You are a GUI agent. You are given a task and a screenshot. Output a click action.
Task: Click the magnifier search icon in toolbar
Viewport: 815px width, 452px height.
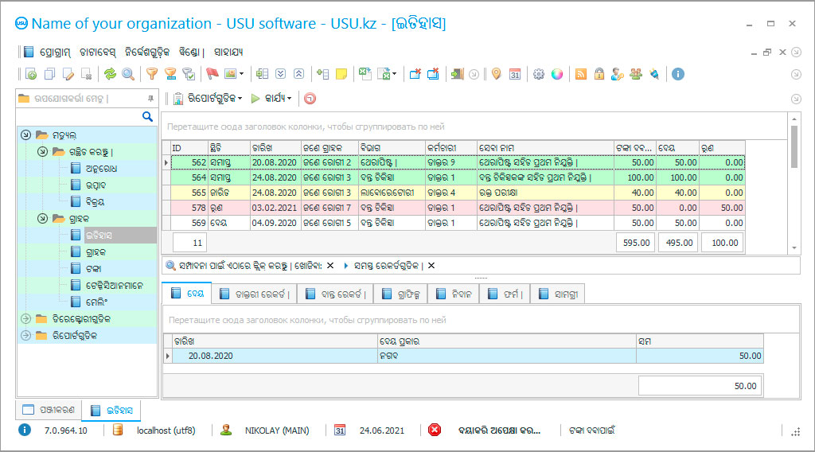[127, 74]
